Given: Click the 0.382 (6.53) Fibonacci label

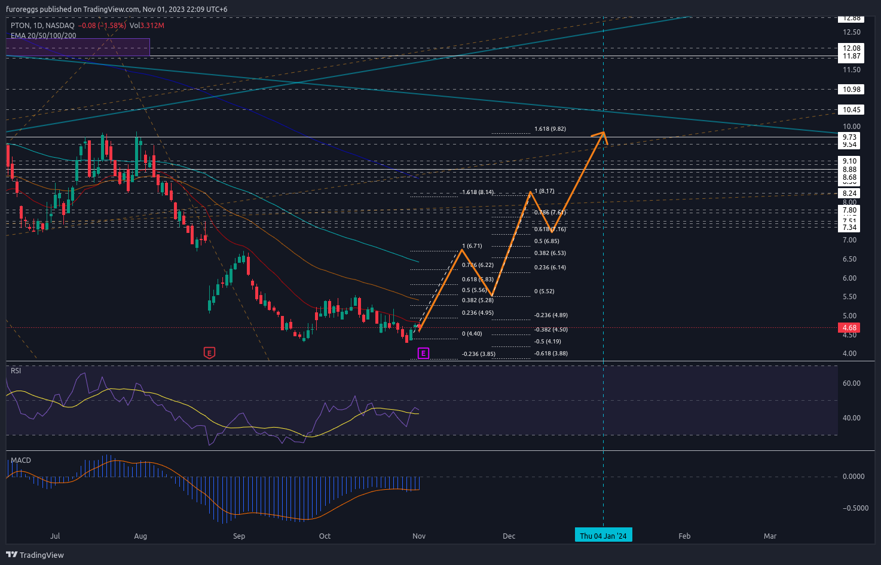Looking at the screenshot, I should [550, 253].
